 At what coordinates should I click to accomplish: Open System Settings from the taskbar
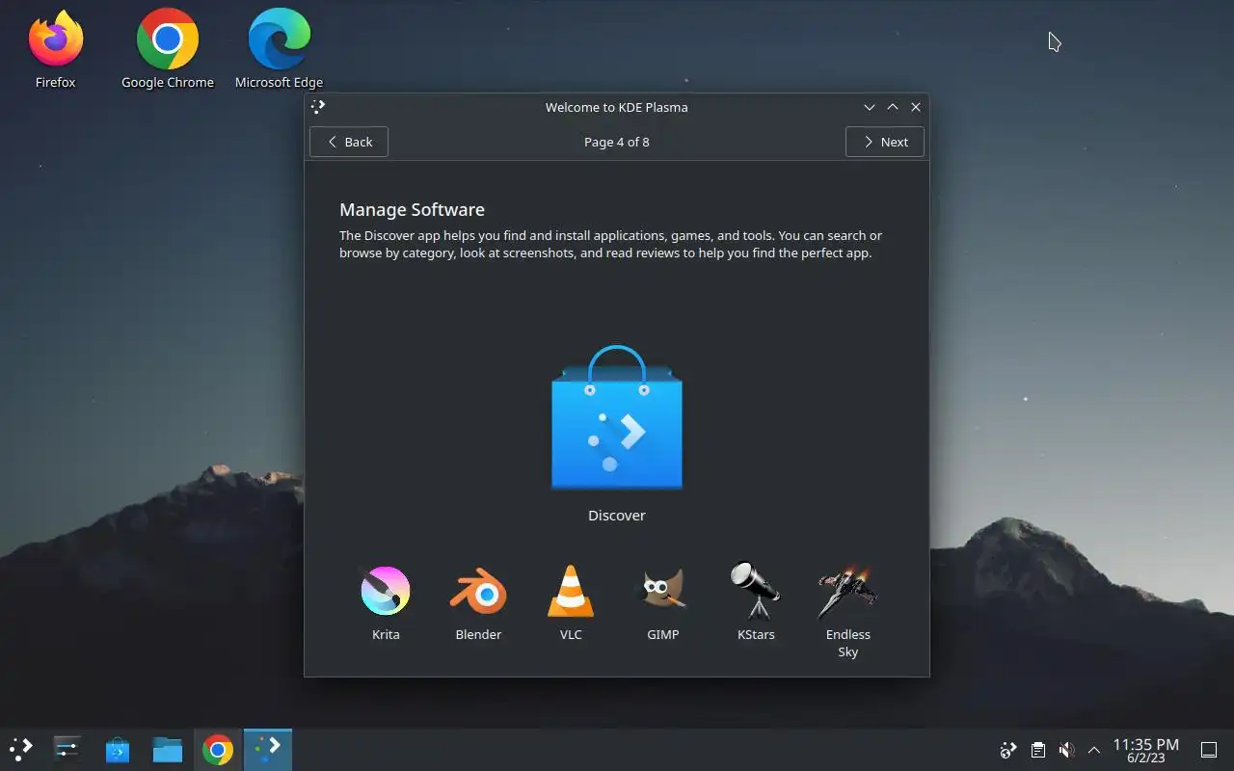[x=67, y=749]
